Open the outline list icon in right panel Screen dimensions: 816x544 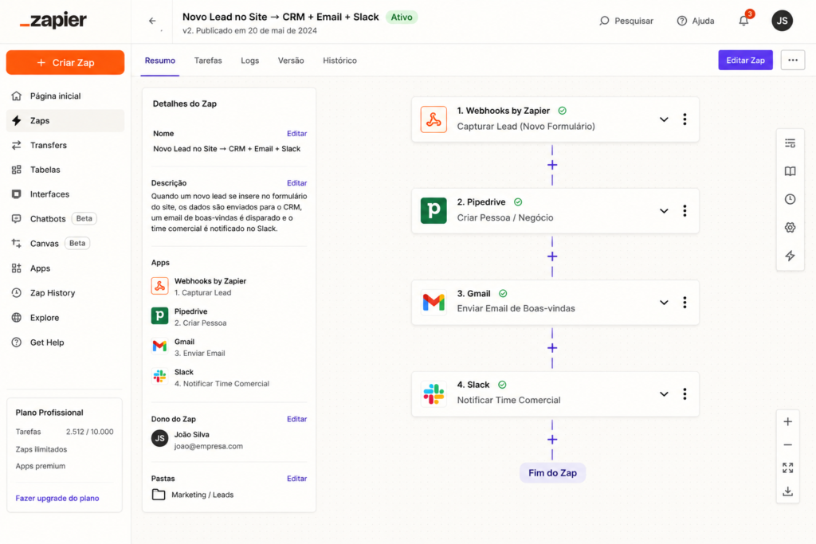790,143
